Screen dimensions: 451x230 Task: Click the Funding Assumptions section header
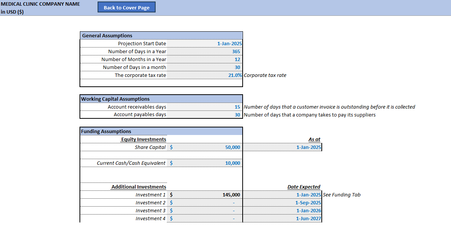pos(105,131)
